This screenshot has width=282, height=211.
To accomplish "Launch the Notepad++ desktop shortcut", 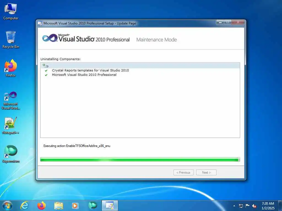I will tap(11, 126).
